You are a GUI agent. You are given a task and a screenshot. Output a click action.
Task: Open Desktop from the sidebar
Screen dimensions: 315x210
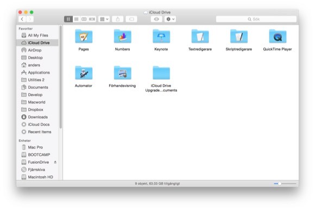[x=37, y=58]
